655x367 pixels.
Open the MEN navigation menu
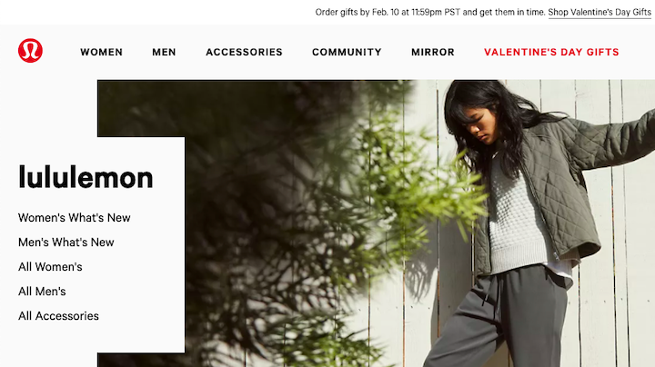(164, 52)
